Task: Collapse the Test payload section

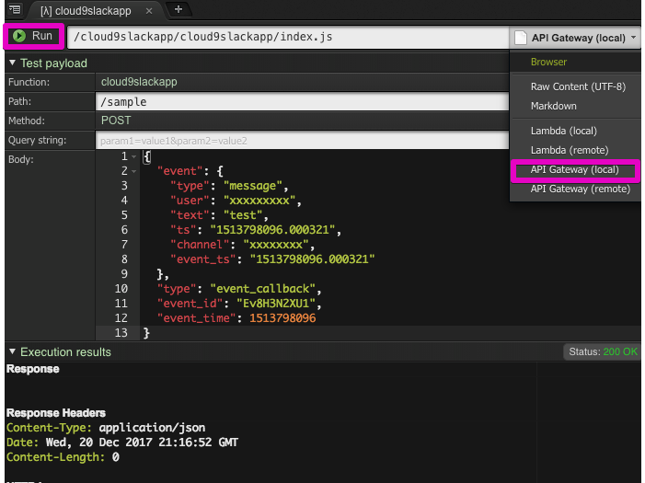Action: 12,63
